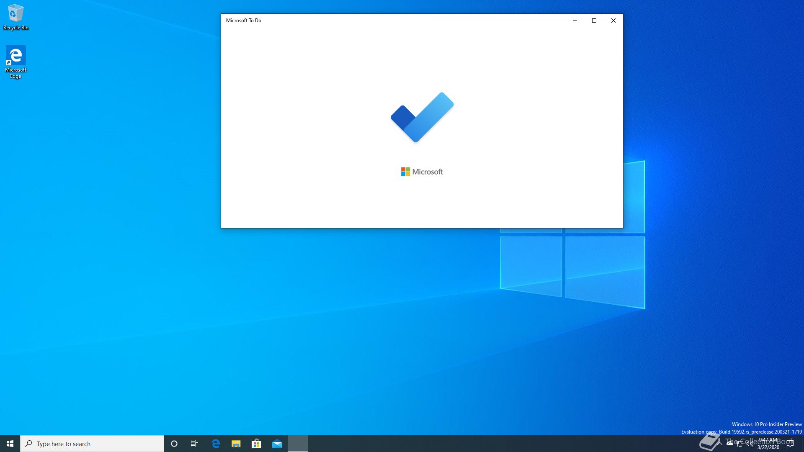The height and width of the screenshot is (452, 804).
Task: Open File Explorer from the taskbar
Action: (236, 444)
